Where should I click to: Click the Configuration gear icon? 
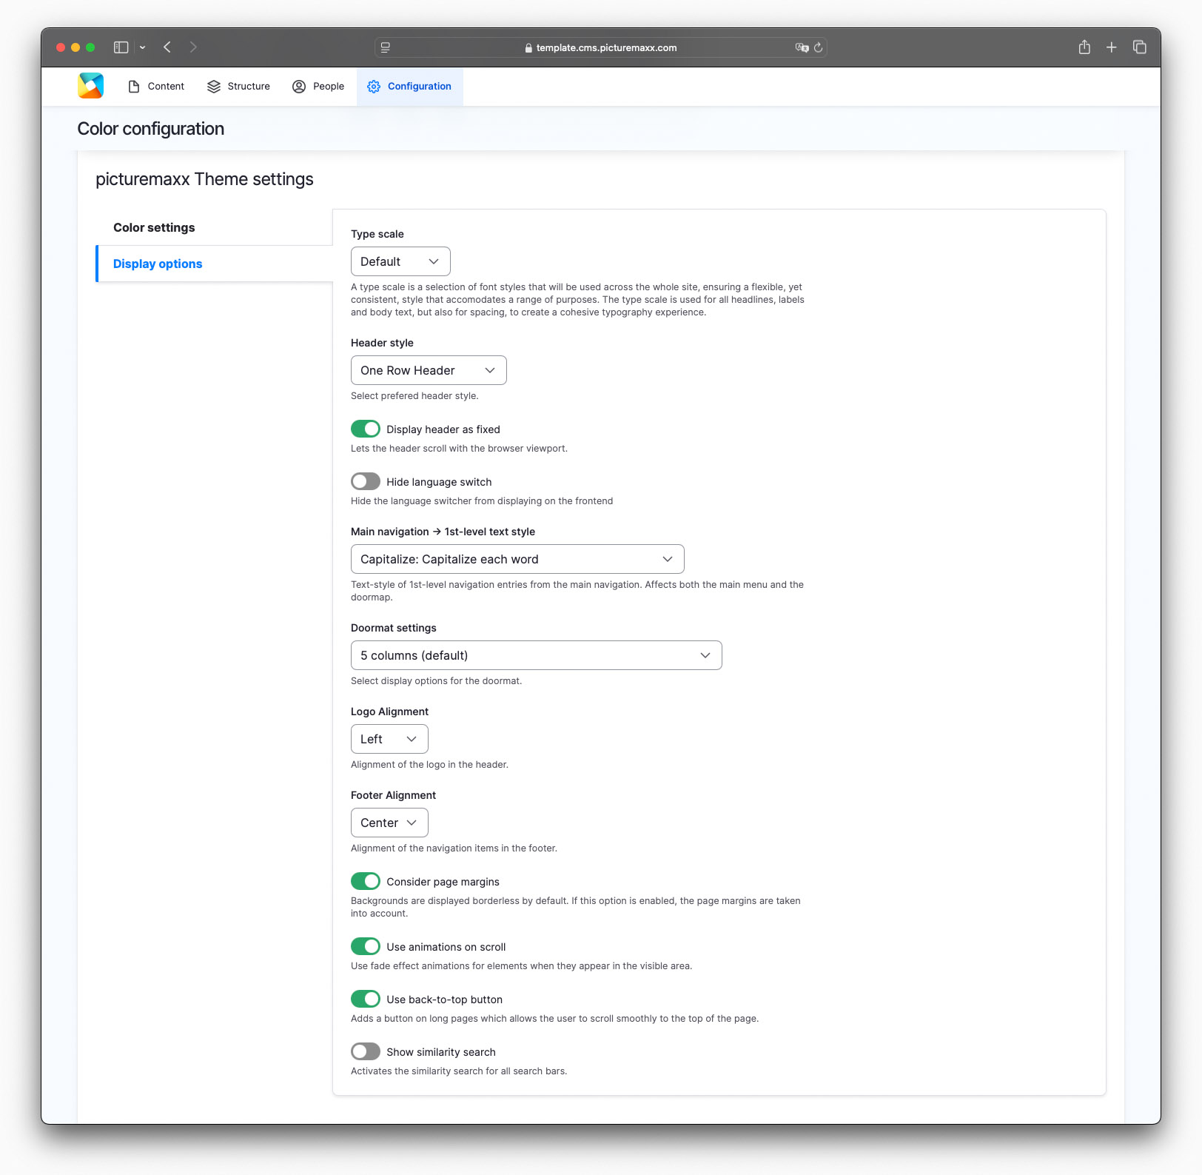point(374,87)
